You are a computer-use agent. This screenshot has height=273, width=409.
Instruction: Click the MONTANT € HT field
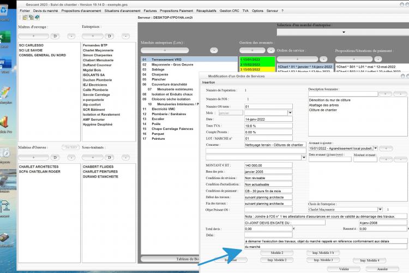268,165
